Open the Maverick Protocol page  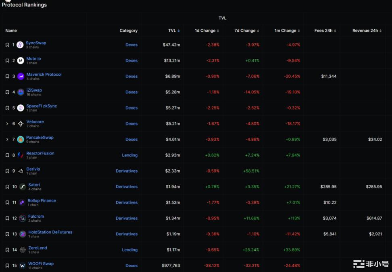click(44, 74)
